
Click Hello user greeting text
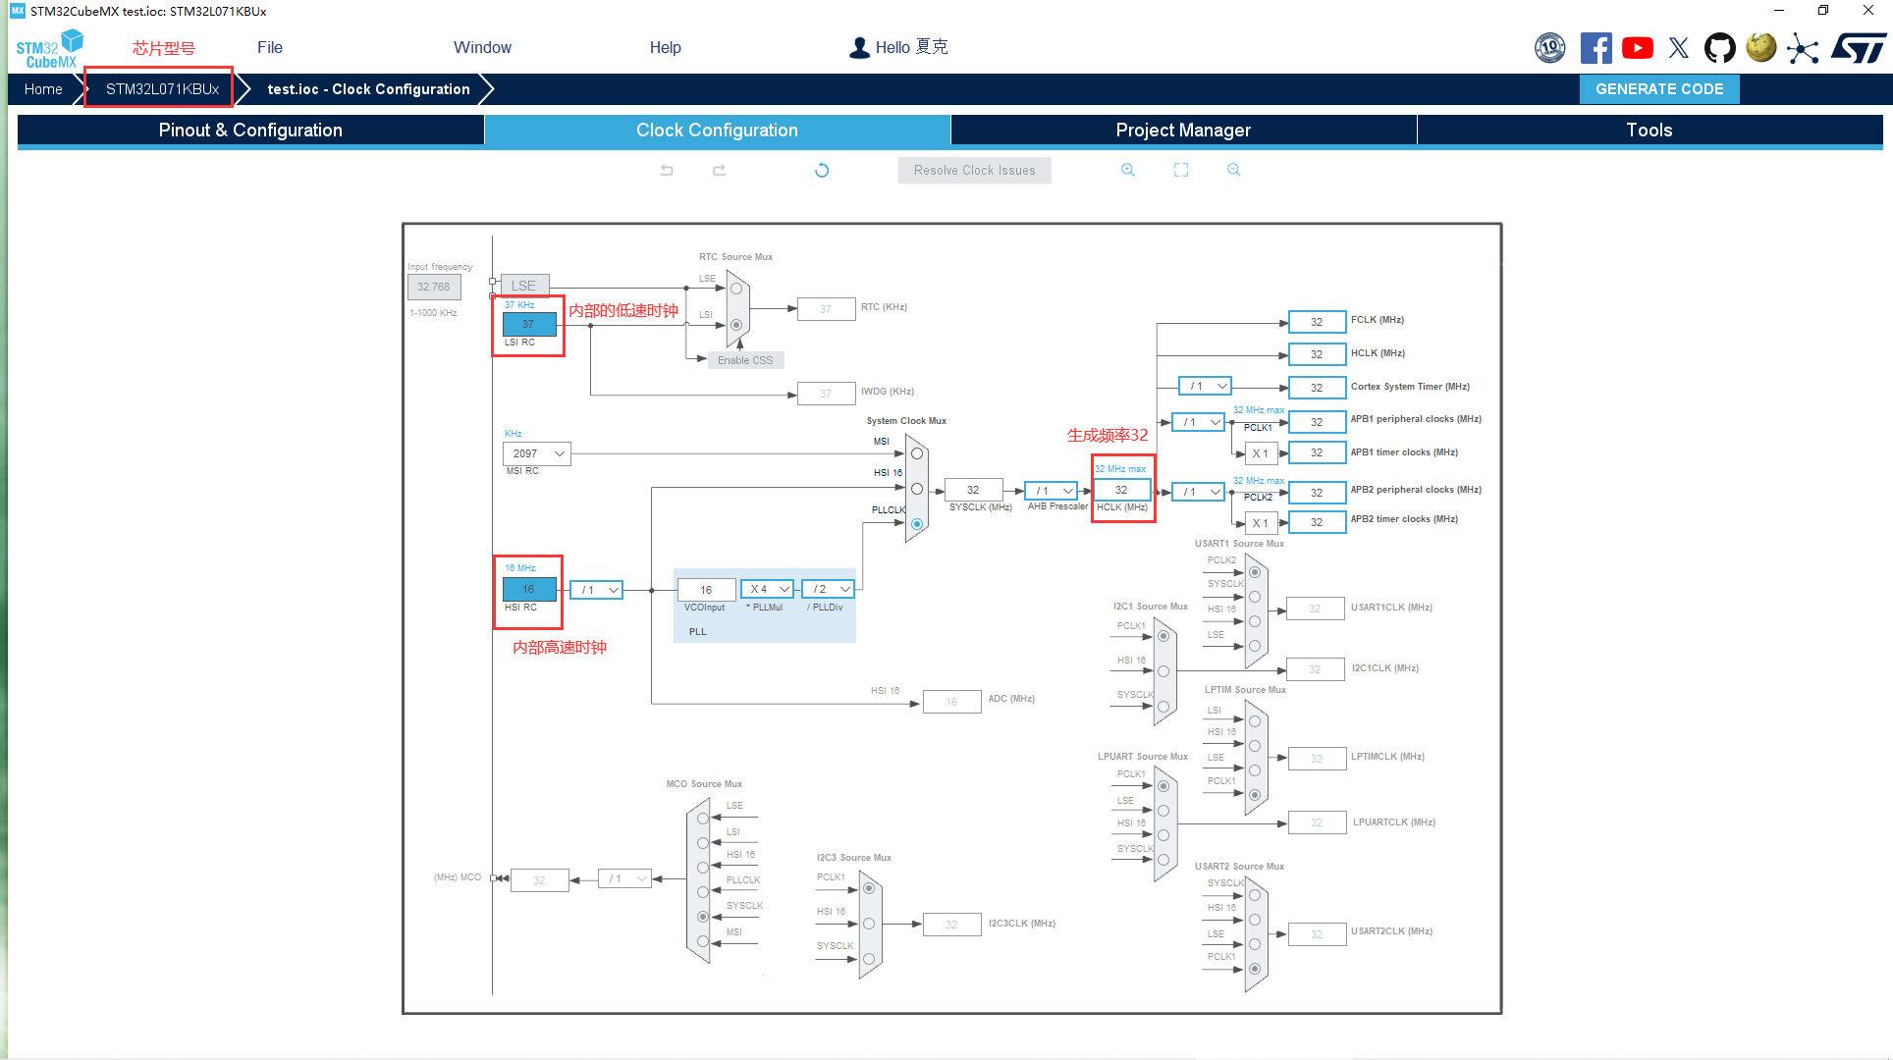pyautogui.click(x=911, y=47)
